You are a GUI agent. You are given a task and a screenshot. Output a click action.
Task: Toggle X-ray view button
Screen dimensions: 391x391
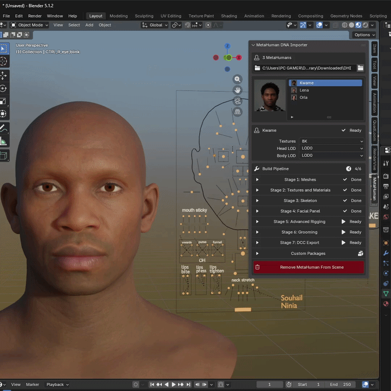pos(336,25)
